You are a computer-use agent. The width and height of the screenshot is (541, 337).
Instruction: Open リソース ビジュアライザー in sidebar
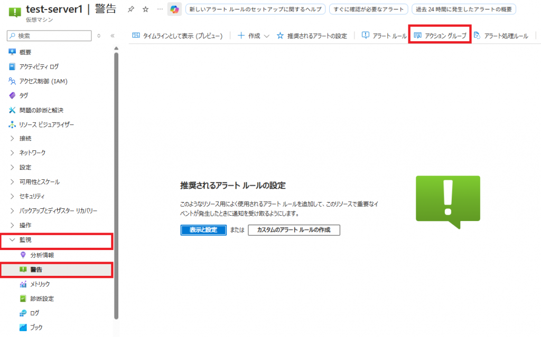point(46,124)
